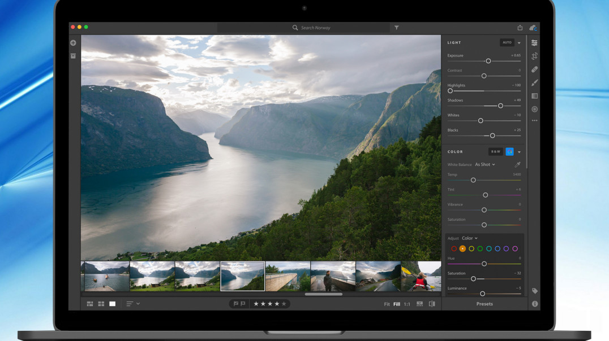Show the original before/after icon
This screenshot has width=609, height=341.
432,304
